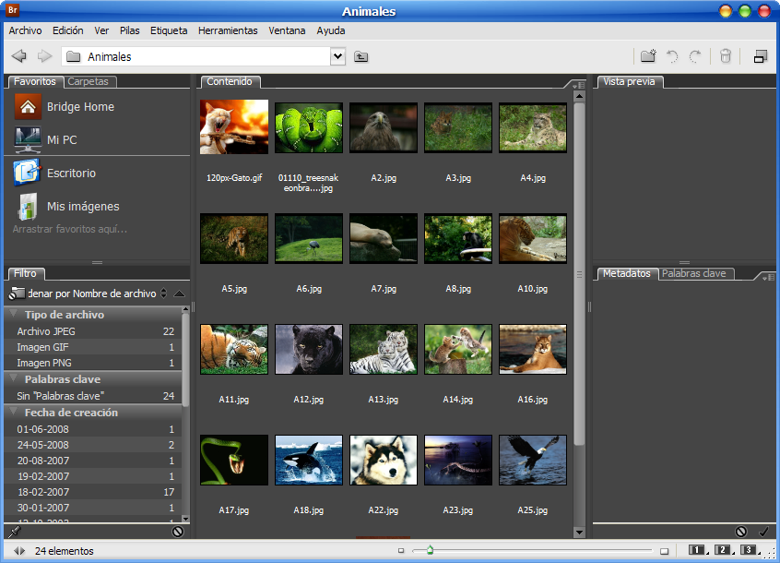
Task: Select the A12.jpg panther thumbnail
Action: pyautogui.click(x=309, y=349)
